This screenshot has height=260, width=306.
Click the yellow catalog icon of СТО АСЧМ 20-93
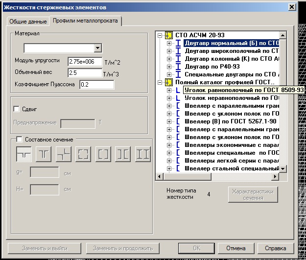click(x=169, y=35)
